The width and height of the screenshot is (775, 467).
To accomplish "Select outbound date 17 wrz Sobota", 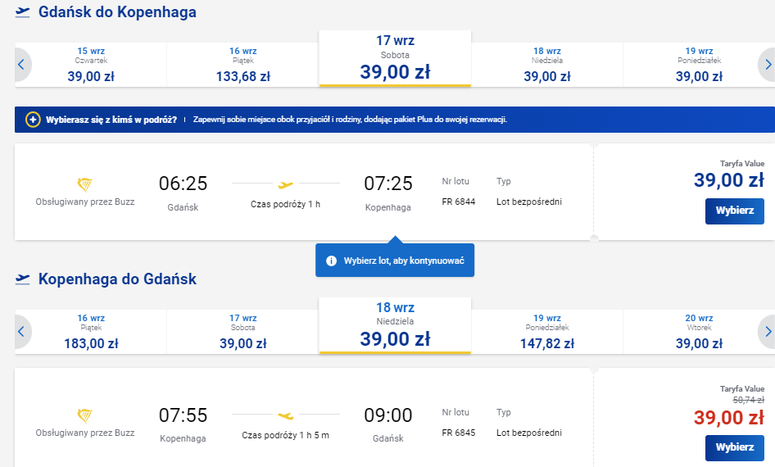I will pos(395,58).
